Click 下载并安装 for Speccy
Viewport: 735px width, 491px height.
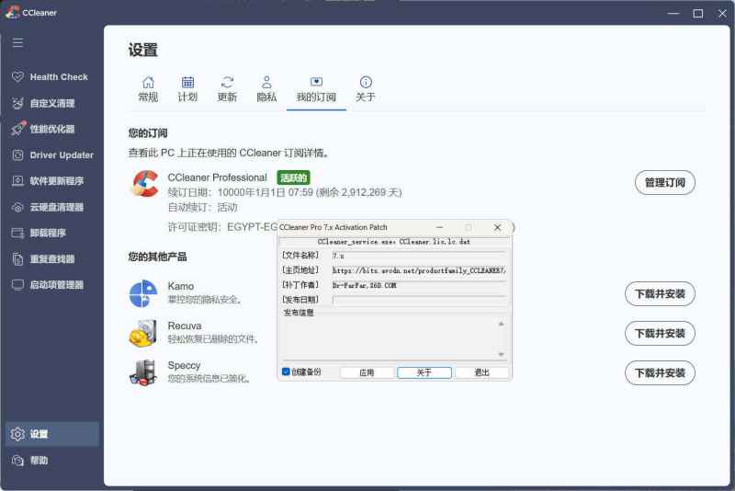tap(660, 372)
